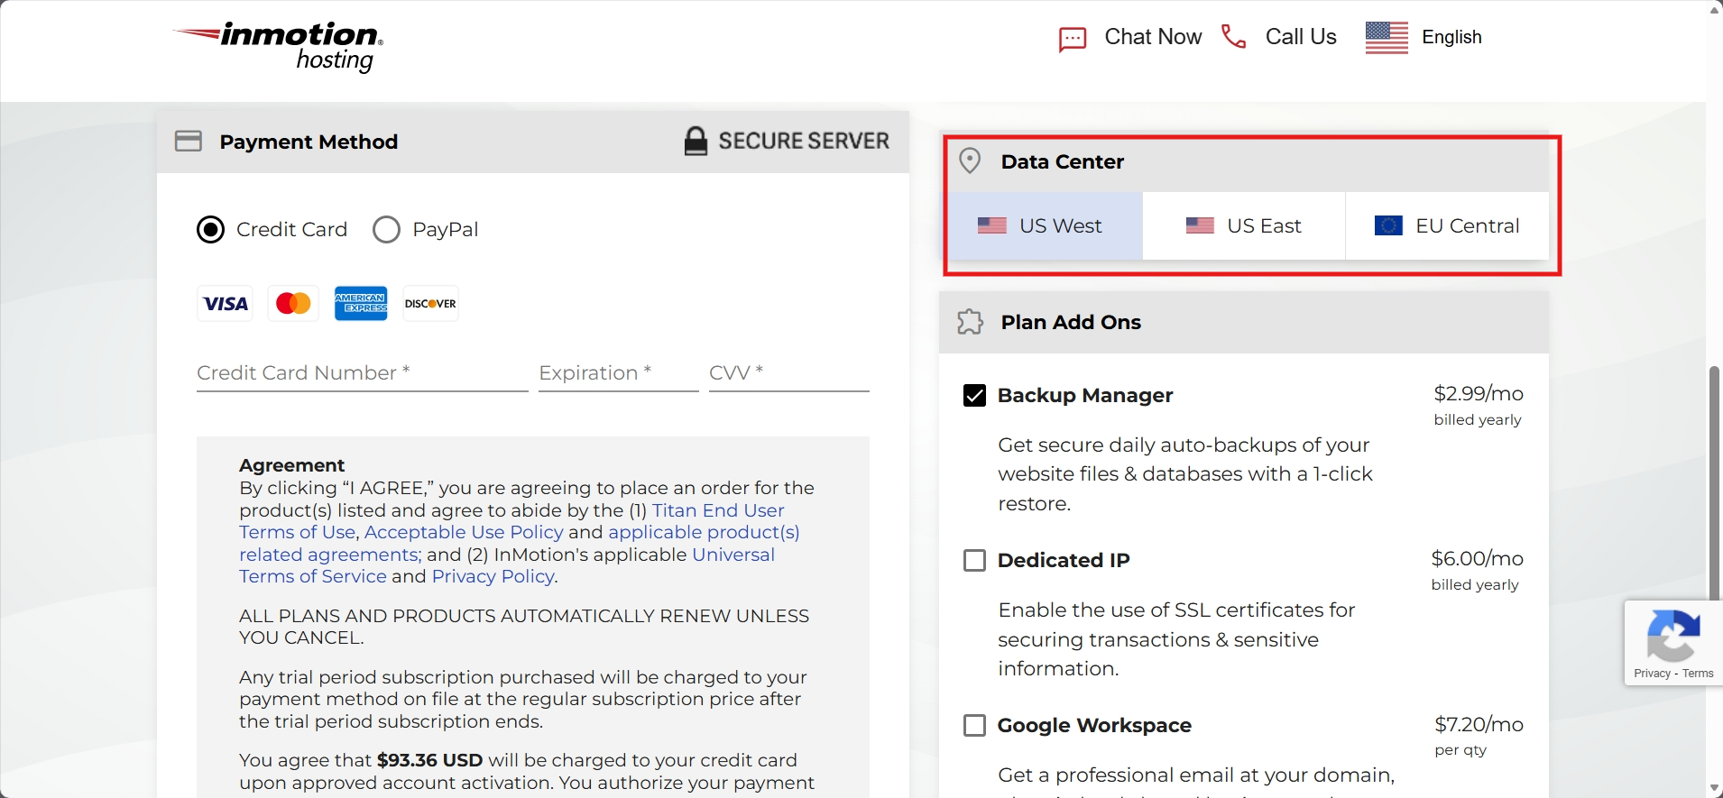
Task: Click the reCAPTCHA badge icon
Action: coord(1673,635)
